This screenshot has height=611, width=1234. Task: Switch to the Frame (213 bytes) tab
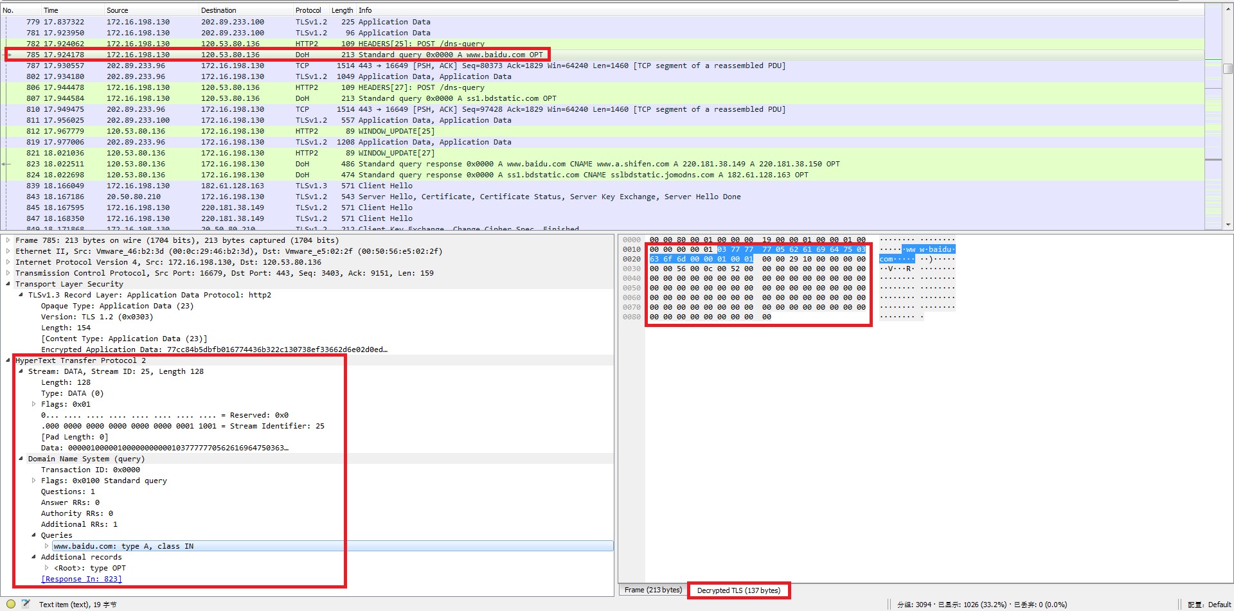pos(653,590)
